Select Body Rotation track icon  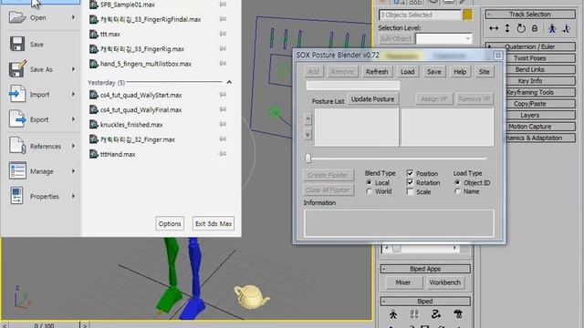[x=521, y=28]
